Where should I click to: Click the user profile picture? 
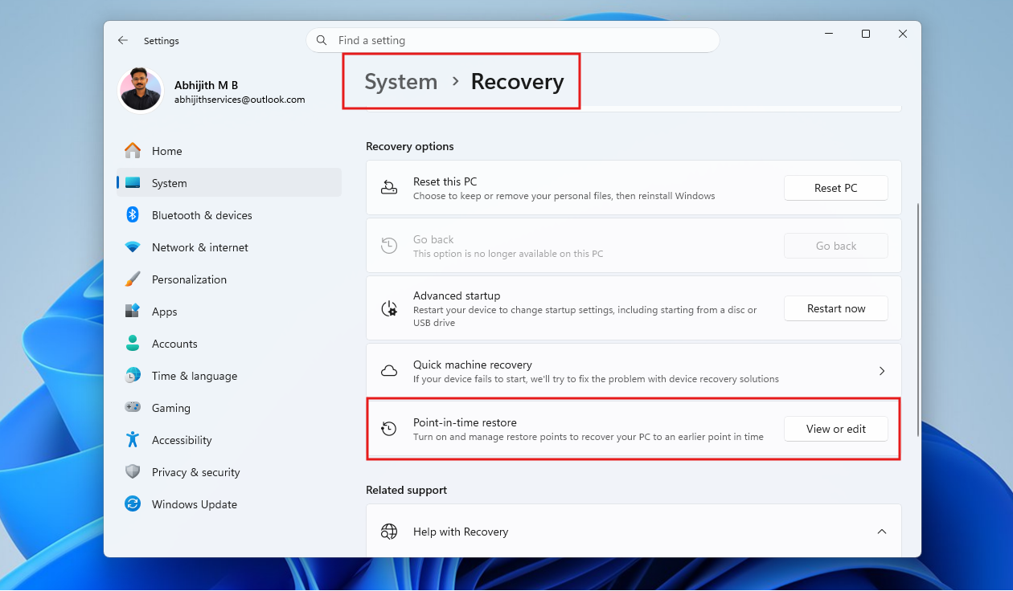[x=141, y=90]
